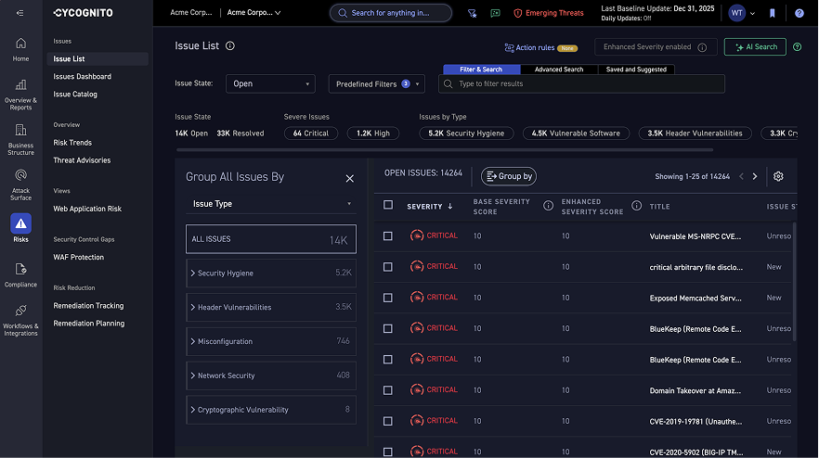Go to Business Structure page
819x458 pixels.
20,138
